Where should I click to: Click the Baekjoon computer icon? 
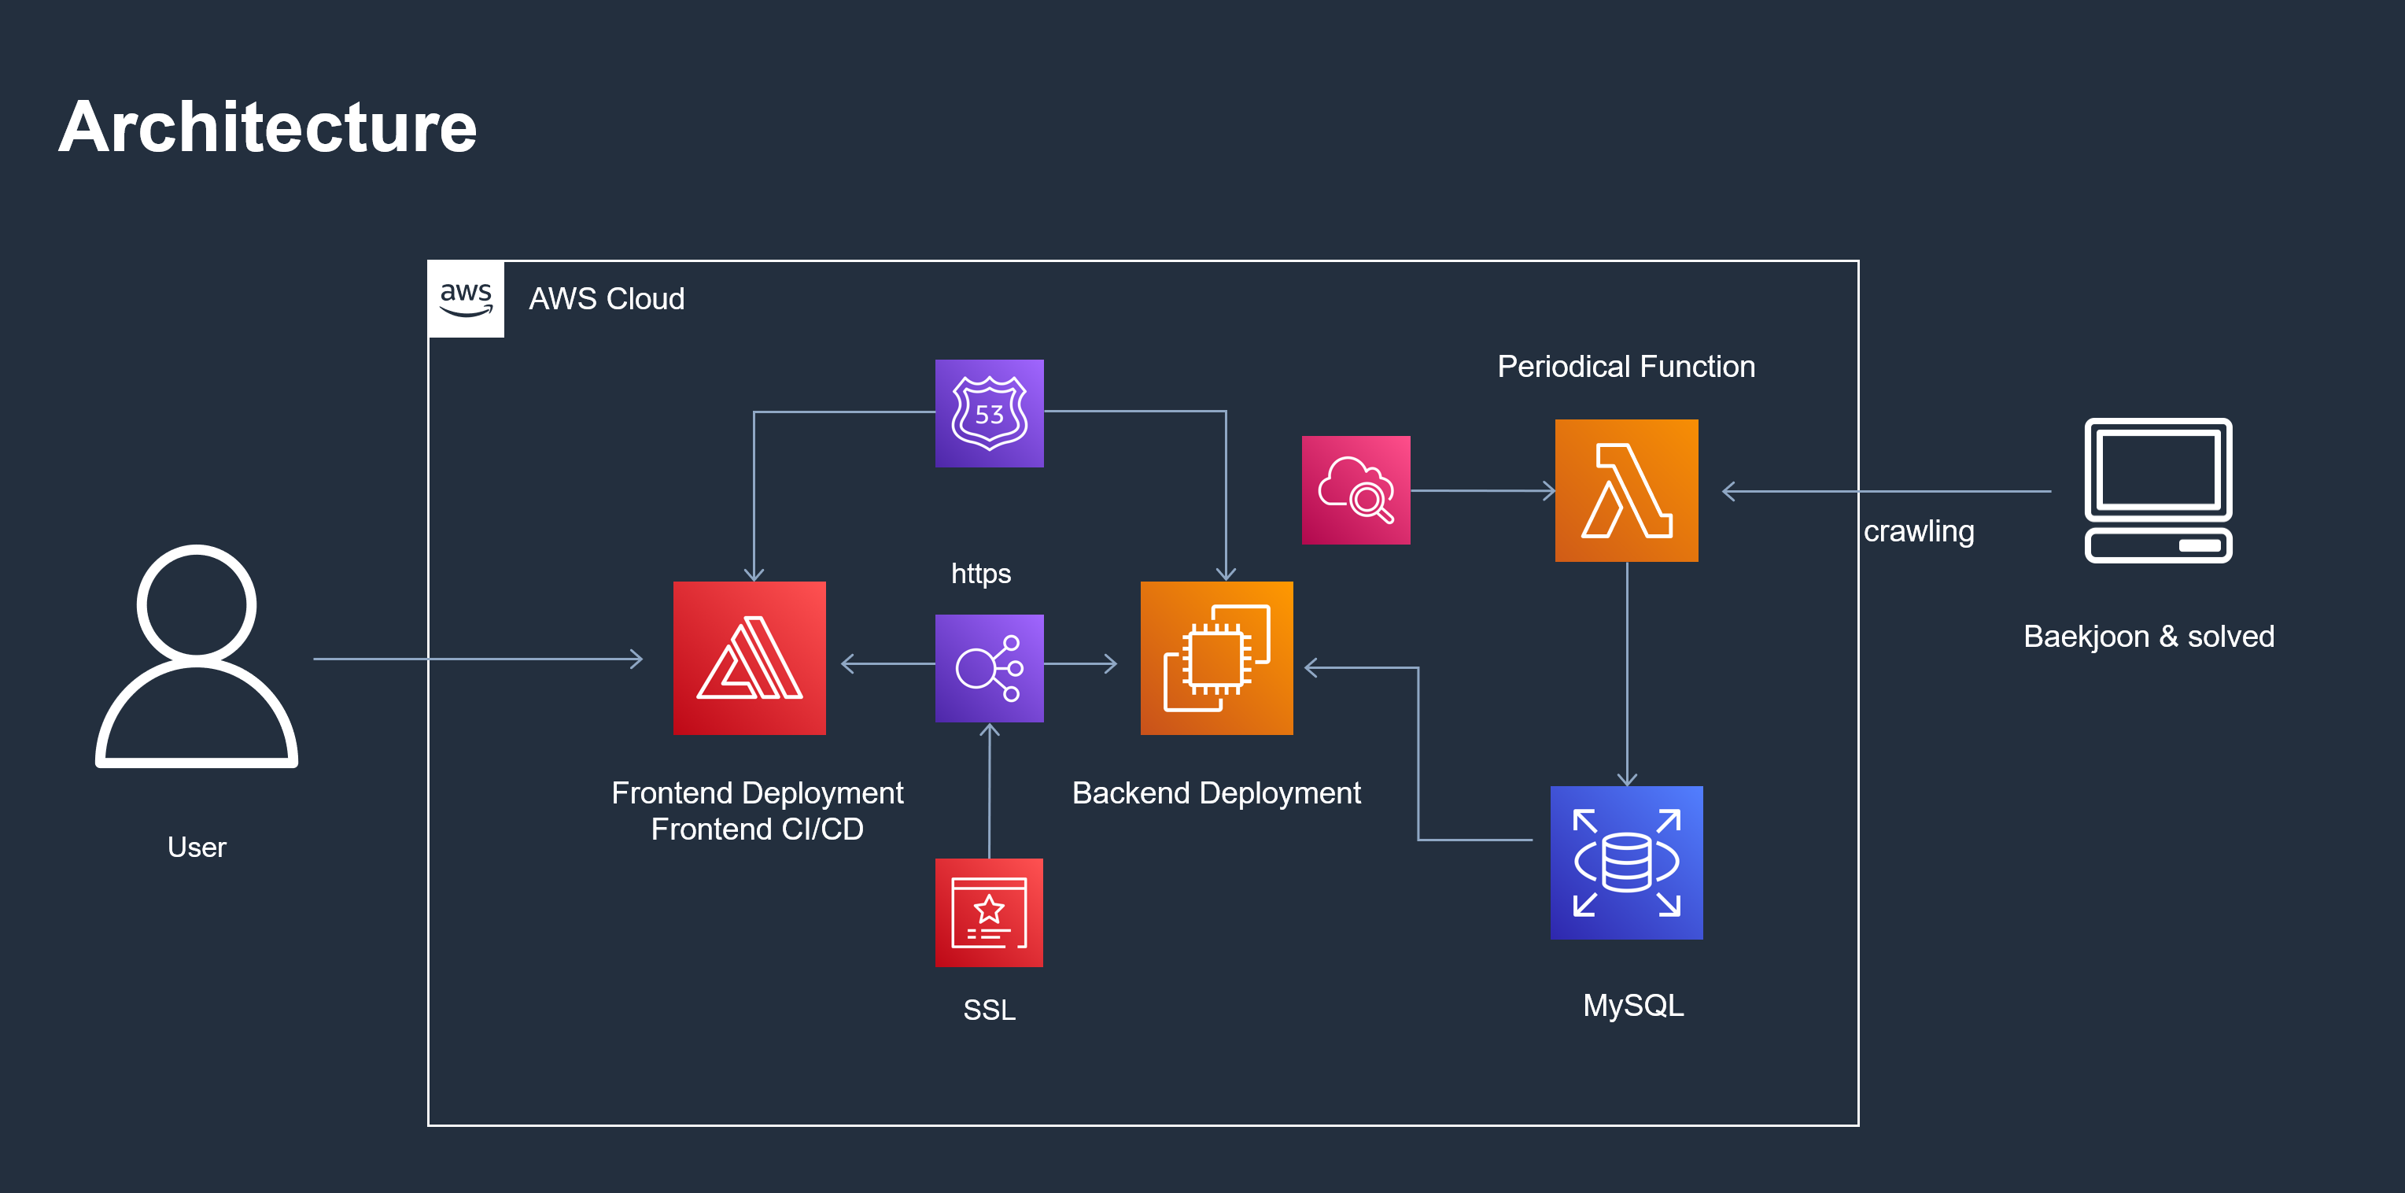click(2159, 490)
